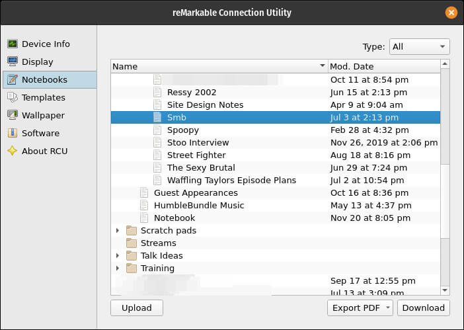Click the Wallpaper picture icon
The width and height of the screenshot is (464, 330).
pos(12,115)
